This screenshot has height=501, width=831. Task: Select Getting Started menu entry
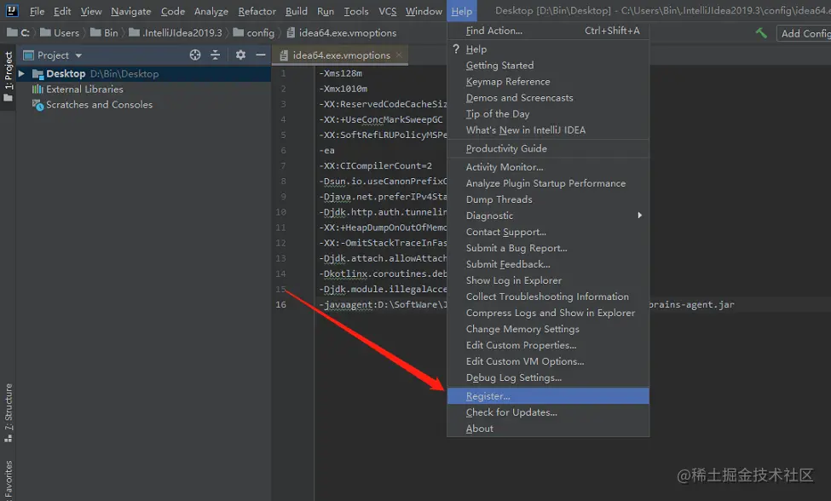548,65
